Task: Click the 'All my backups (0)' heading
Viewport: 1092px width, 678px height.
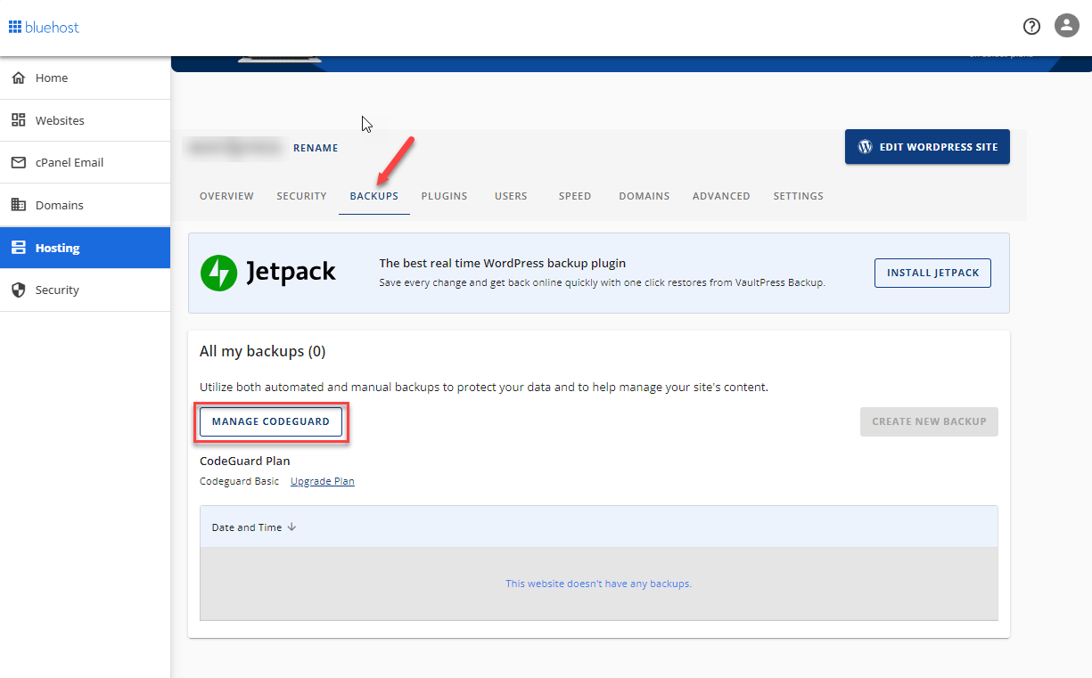Action: click(x=262, y=352)
